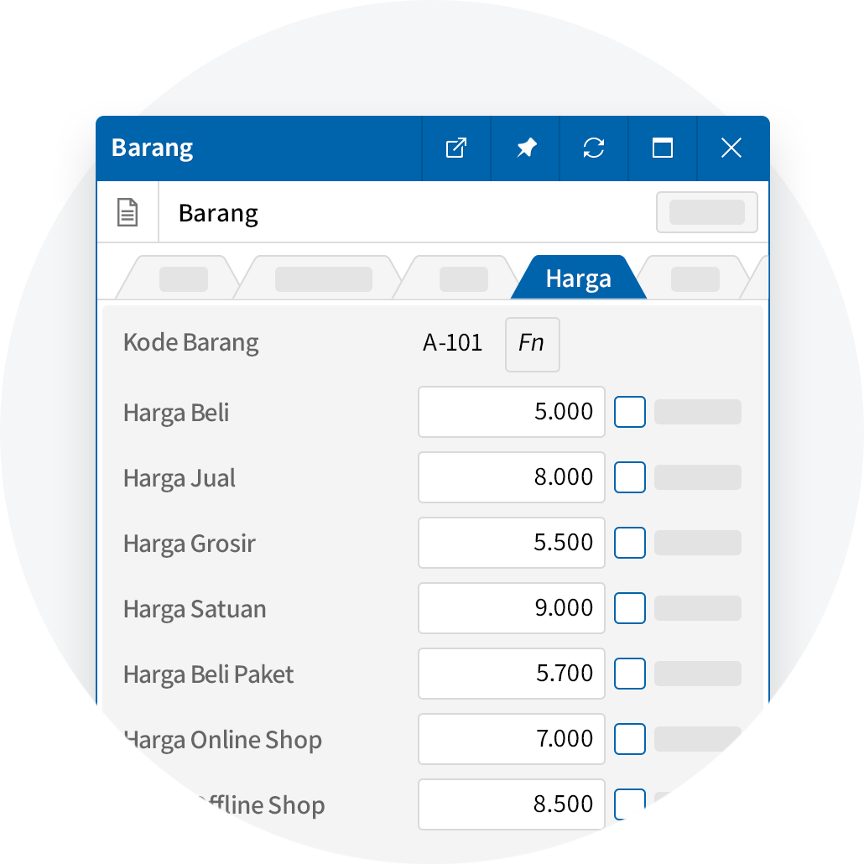Check the box next to Harga Satuan

[630, 608]
